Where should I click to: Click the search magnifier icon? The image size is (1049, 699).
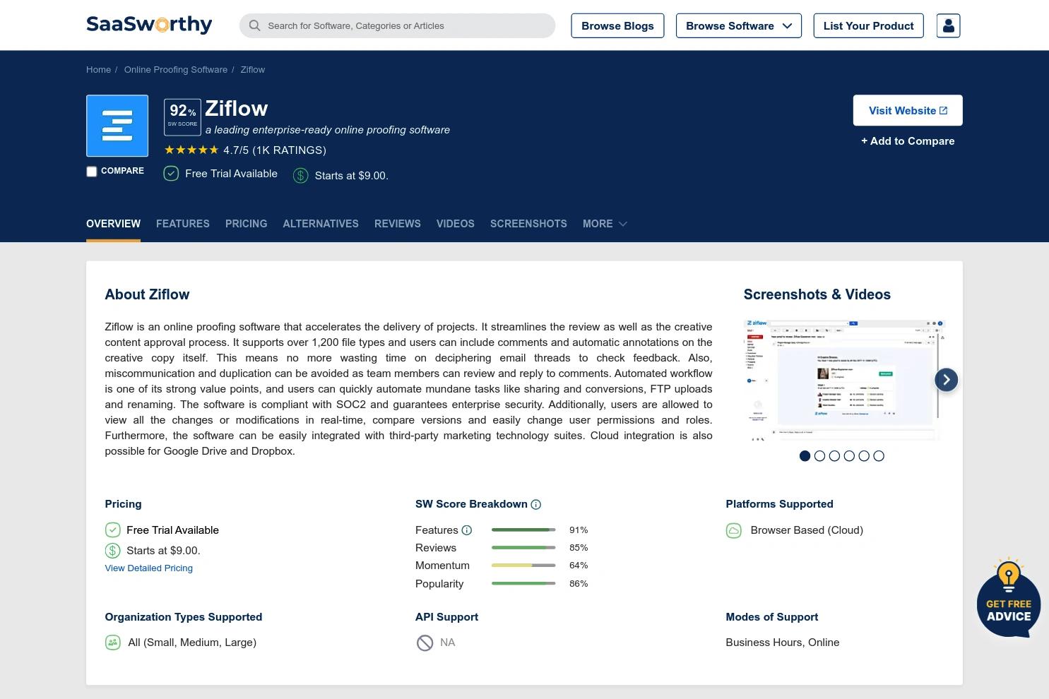coord(254,25)
